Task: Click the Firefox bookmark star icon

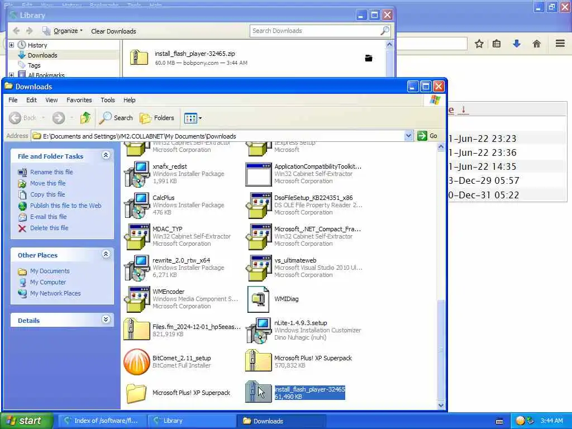Action: [x=479, y=44]
